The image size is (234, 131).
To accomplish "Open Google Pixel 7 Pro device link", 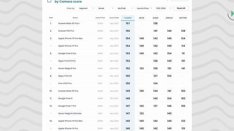I will point(67,106).
